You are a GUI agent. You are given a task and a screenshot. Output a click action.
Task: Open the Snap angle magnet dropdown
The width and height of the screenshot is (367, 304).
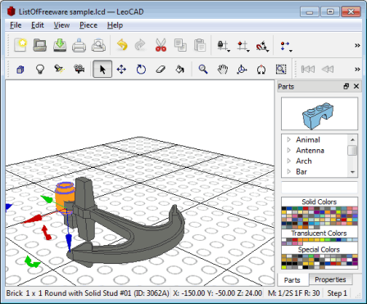point(268,51)
